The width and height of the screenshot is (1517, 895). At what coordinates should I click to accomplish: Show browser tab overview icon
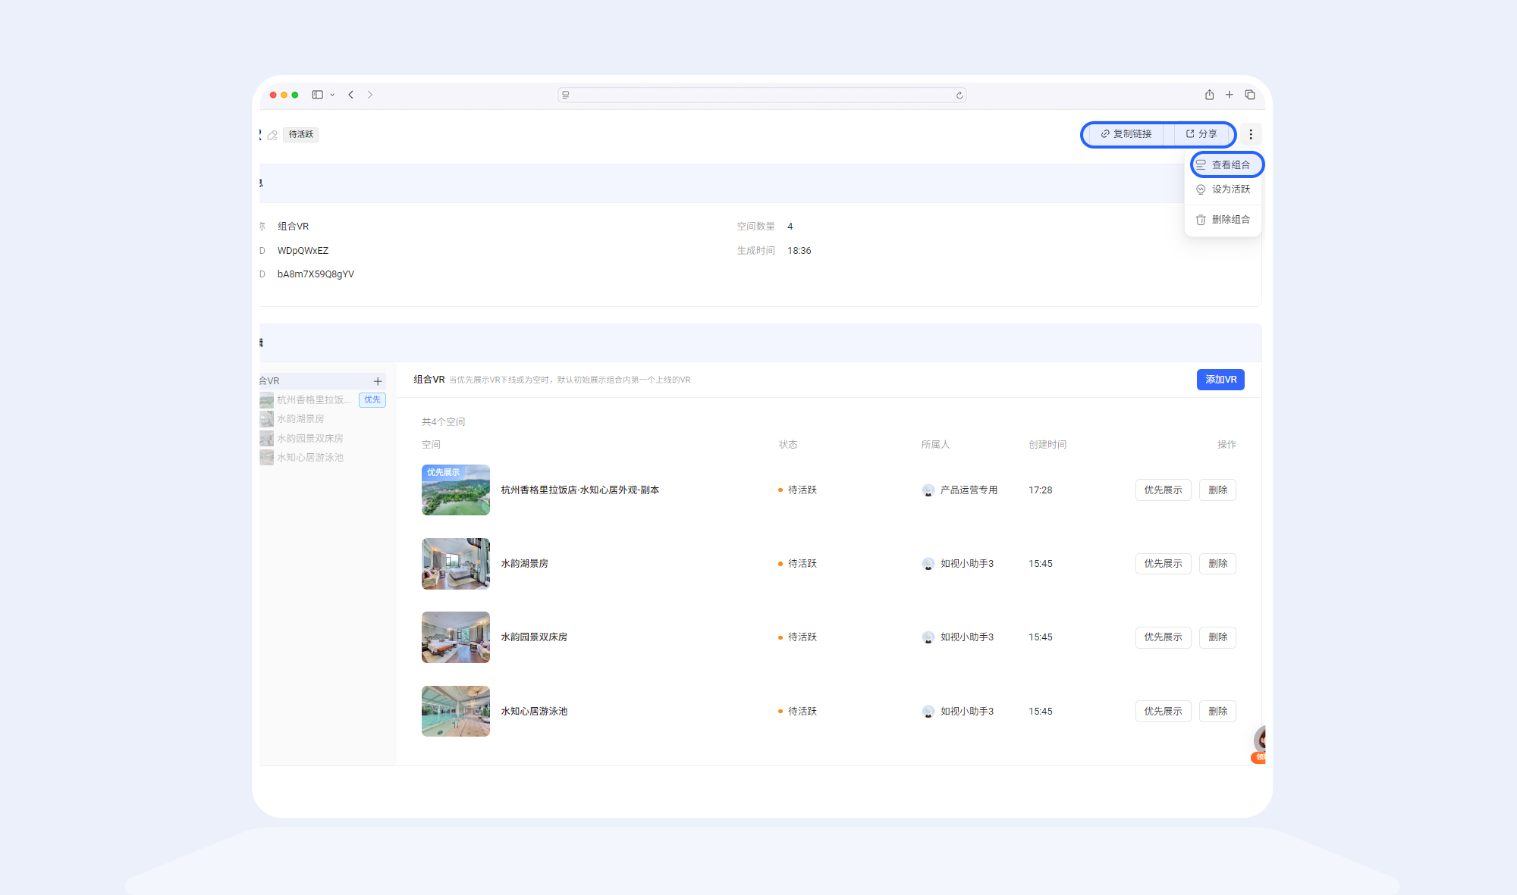pos(1250,95)
